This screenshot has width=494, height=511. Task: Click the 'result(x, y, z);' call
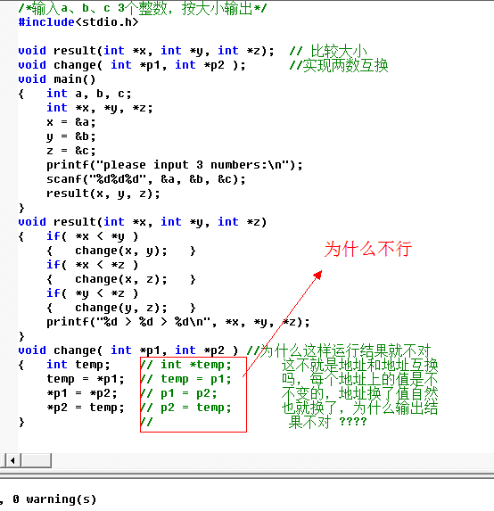(x=103, y=194)
